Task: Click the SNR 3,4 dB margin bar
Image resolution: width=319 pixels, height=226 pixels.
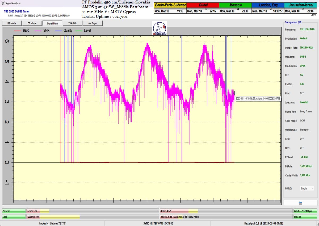Action: (x=225, y=217)
